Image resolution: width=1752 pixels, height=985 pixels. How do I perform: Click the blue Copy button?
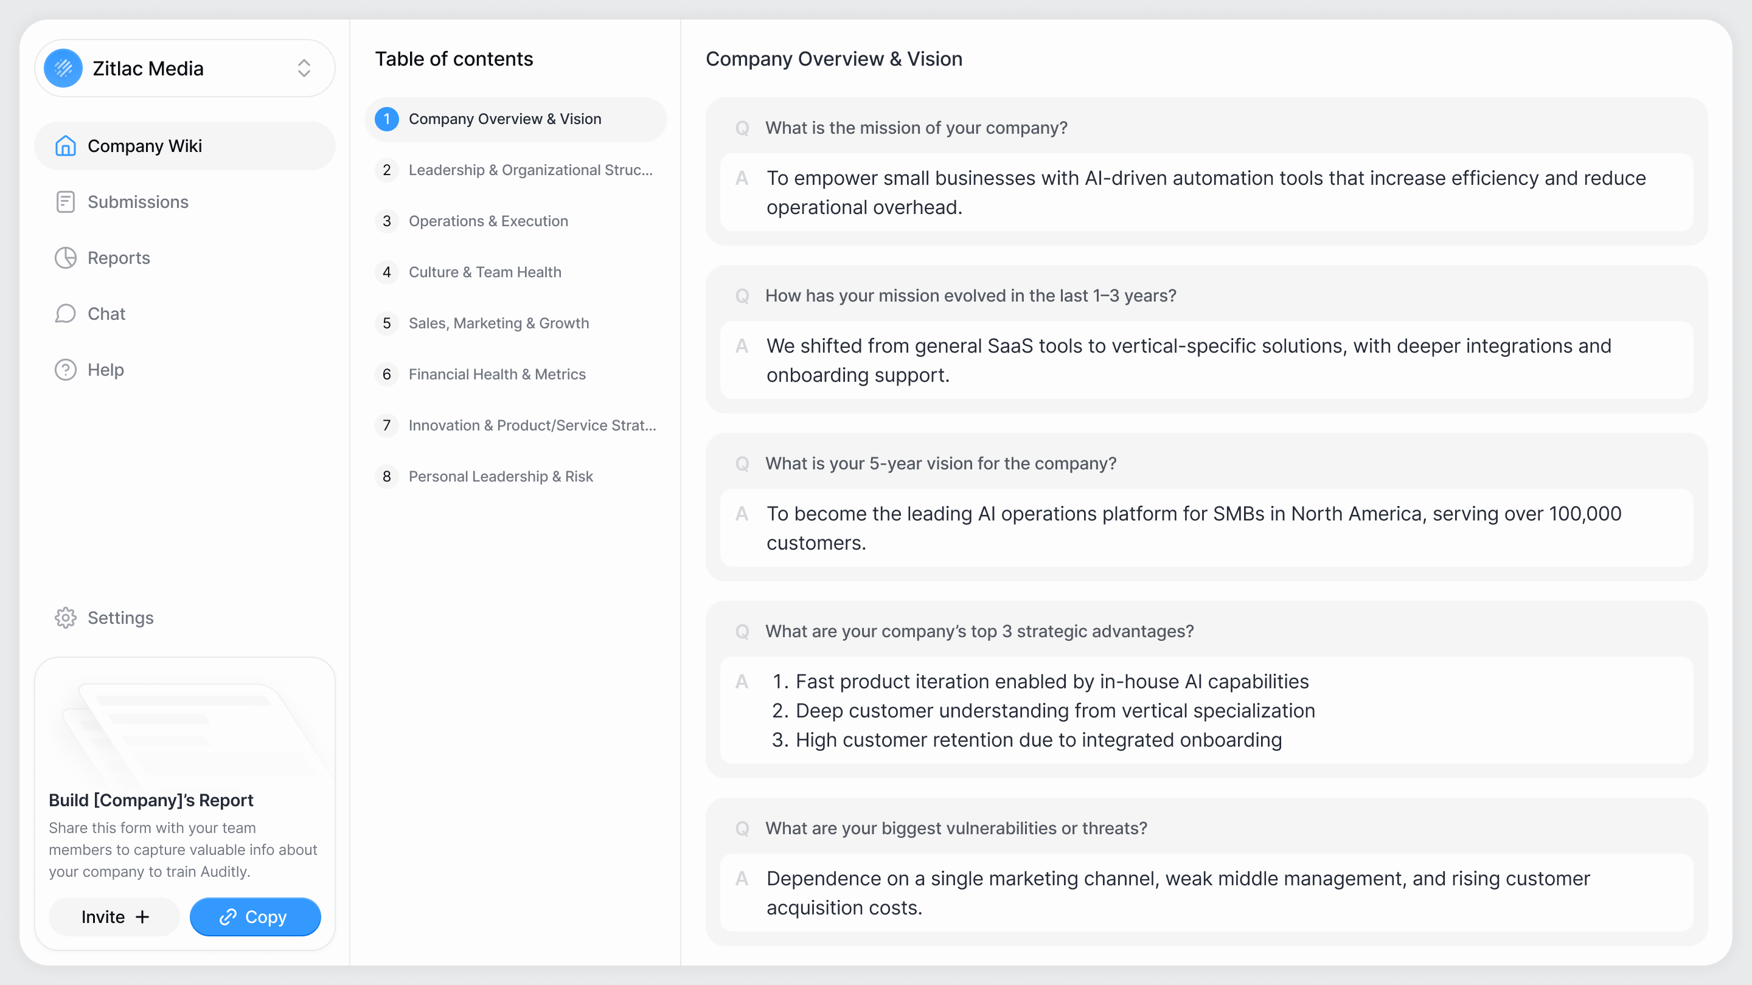(255, 917)
